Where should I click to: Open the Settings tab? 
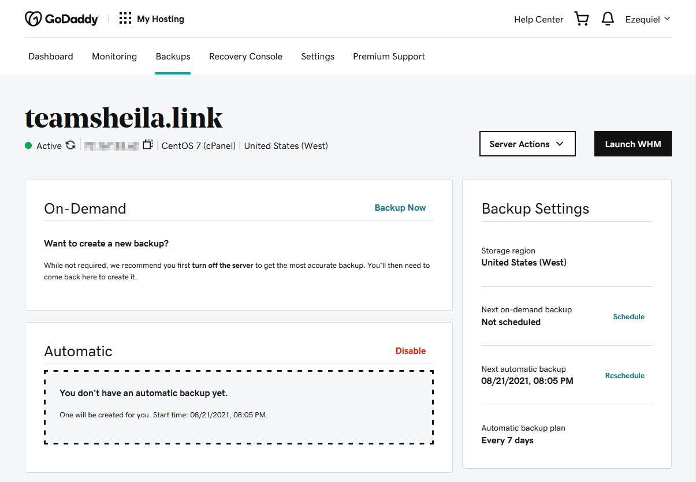318,57
